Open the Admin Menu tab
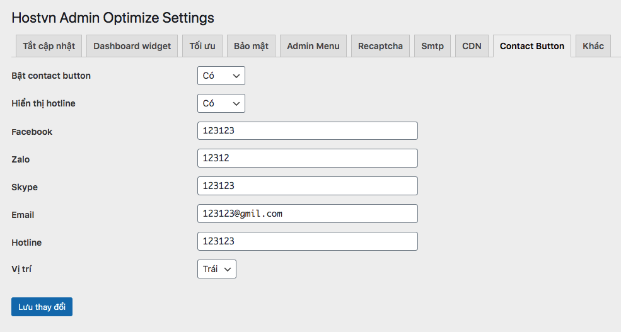The height and width of the screenshot is (332, 621). [x=313, y=46]
